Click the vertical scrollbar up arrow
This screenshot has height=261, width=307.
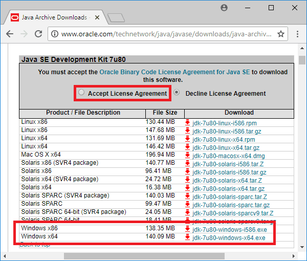tap(302, 48)
